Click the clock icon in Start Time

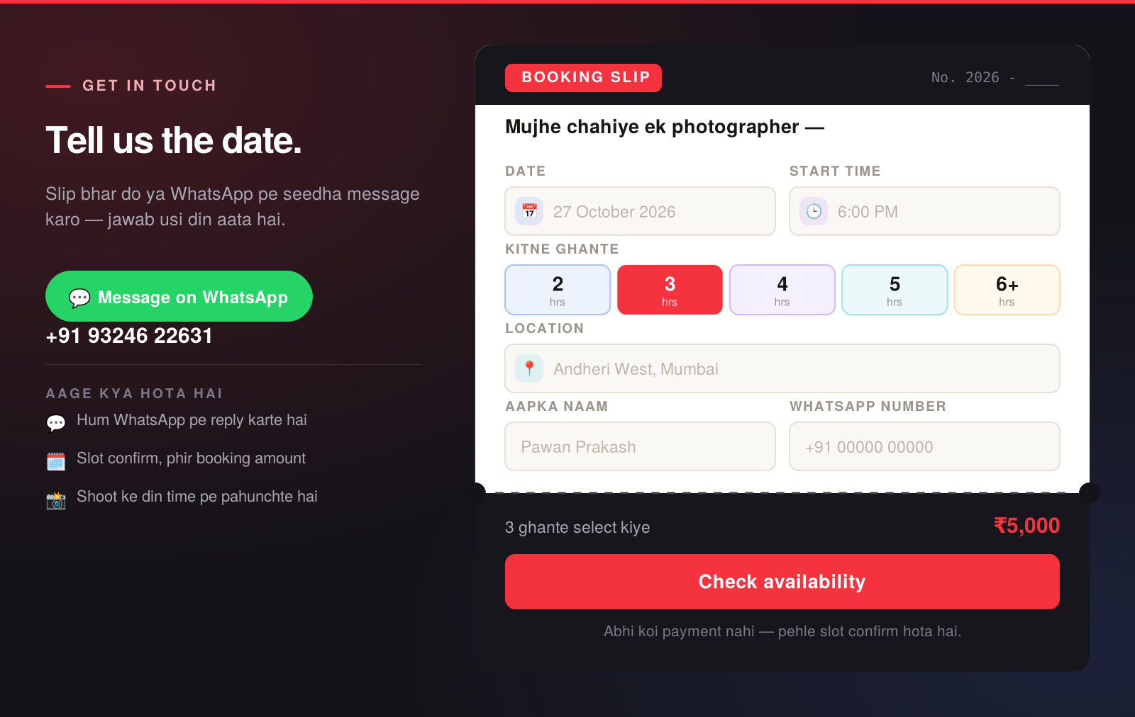click(x=814, y=211)
